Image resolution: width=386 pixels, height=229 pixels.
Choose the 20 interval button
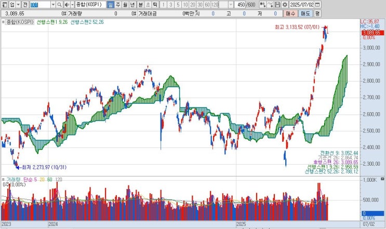[193, 5]
